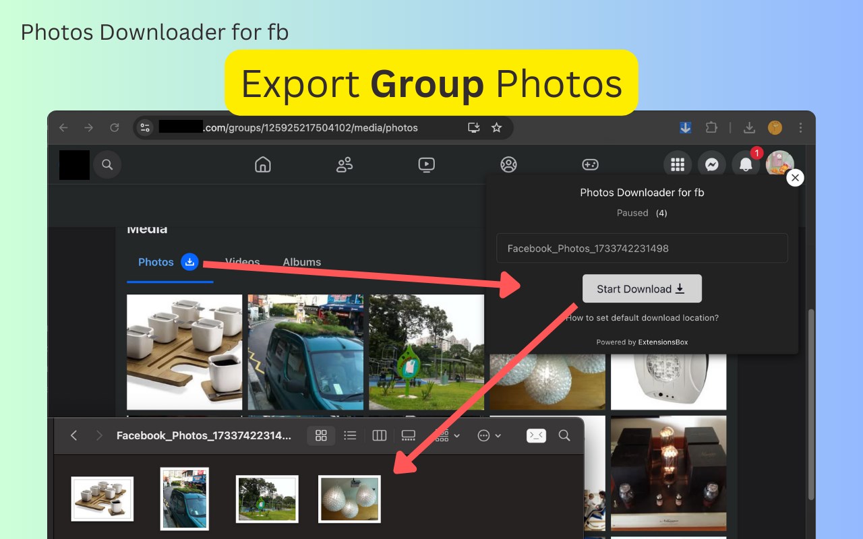
Task: Open the Chrome profile avatar
Action: pos(775,127)
